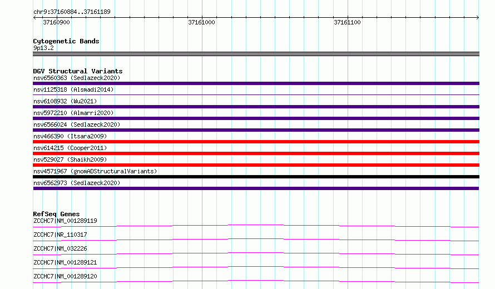The height and width of the screenshot is (289, 495).
Task: Open variant nsv529027 (Shaikh2009) label
Action: tap(70, 160)
